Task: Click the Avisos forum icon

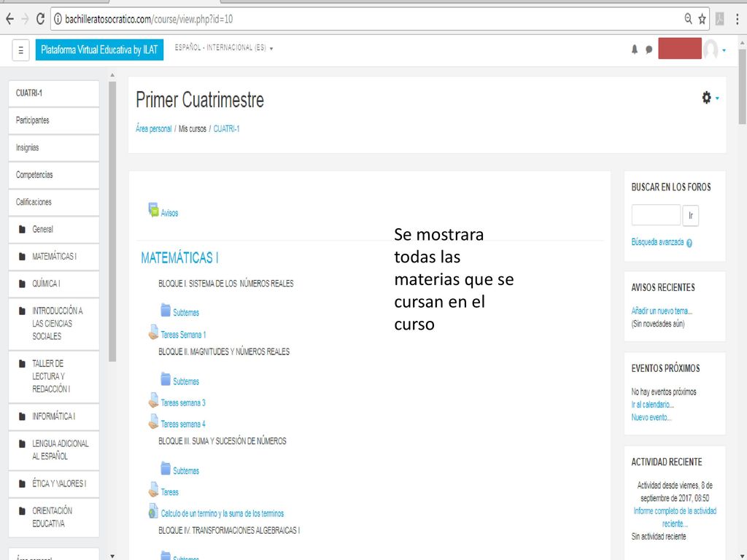Action: 153,209
